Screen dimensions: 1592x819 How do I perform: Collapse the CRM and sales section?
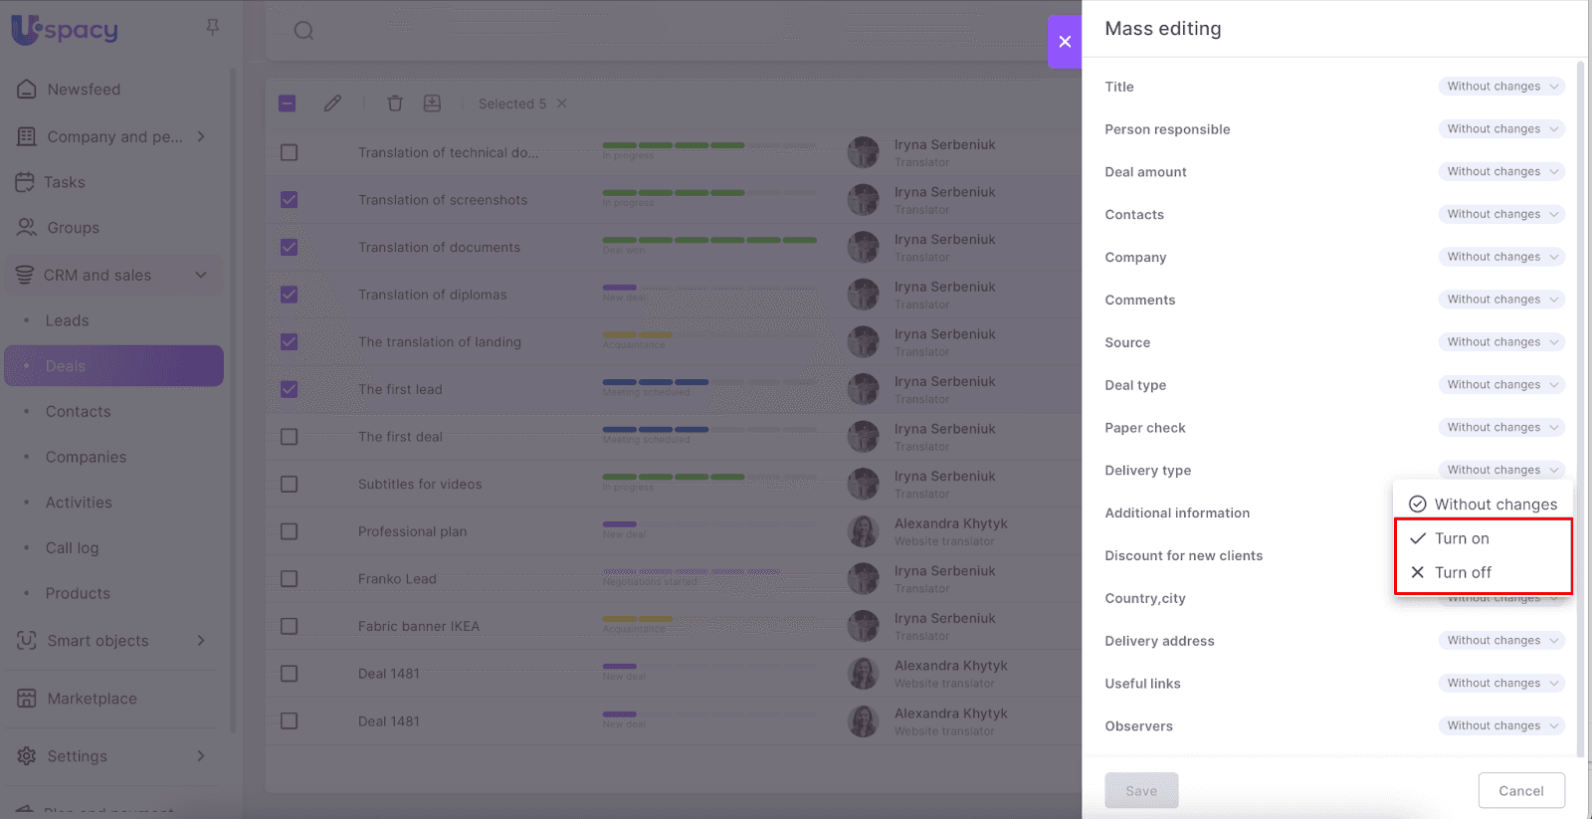(x=201, y=276)
